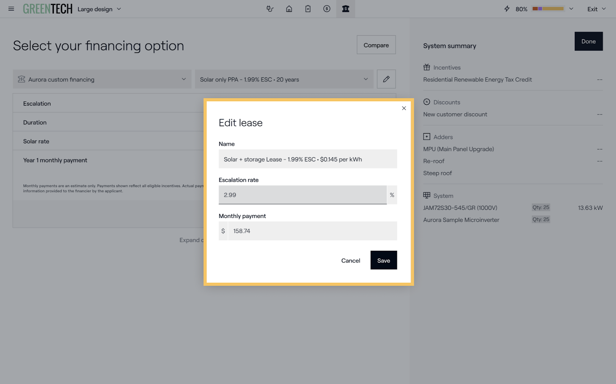Open the hamburger menu
Image resolution: width=616 pixels, height=384 pixels.
(x=11, y=9)
